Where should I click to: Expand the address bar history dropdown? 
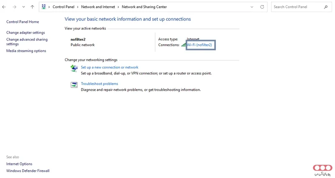tap(252, 7)
